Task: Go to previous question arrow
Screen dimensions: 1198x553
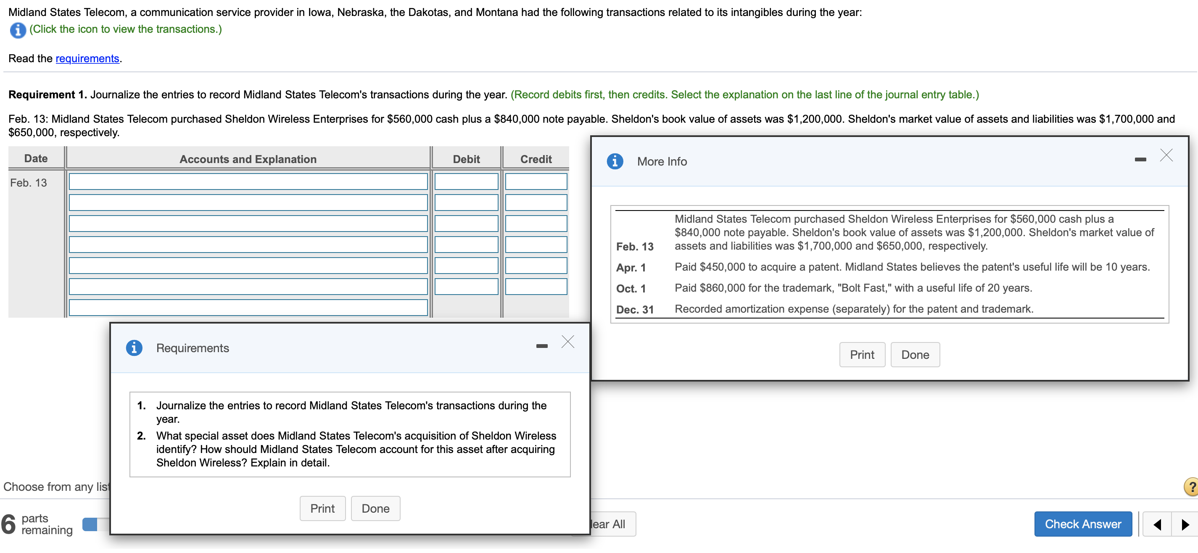Action: 1157,524
